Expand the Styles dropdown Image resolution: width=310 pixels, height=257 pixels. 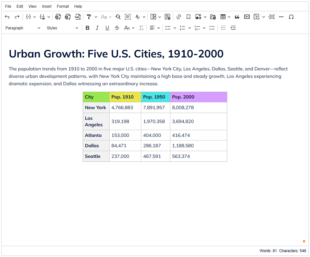tap(62, 28)
